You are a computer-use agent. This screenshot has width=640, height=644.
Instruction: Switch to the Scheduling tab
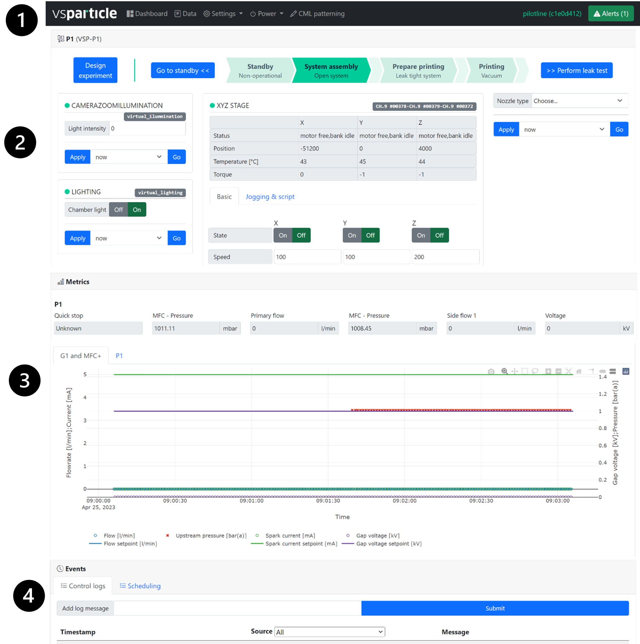tap(140, 586)
